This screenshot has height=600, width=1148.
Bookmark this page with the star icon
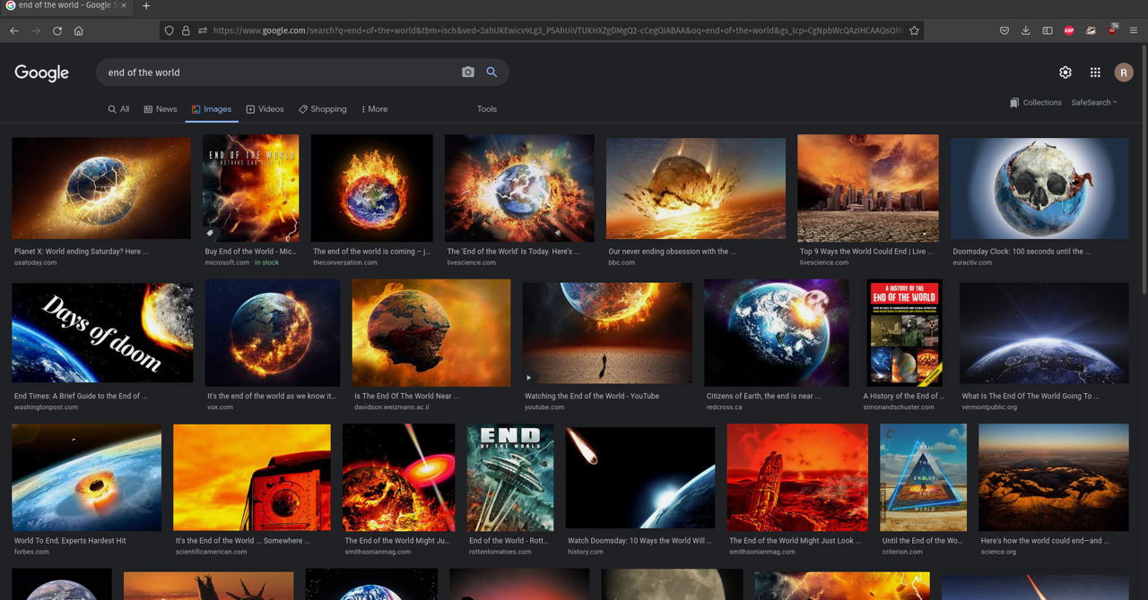(x=914, y=30)
